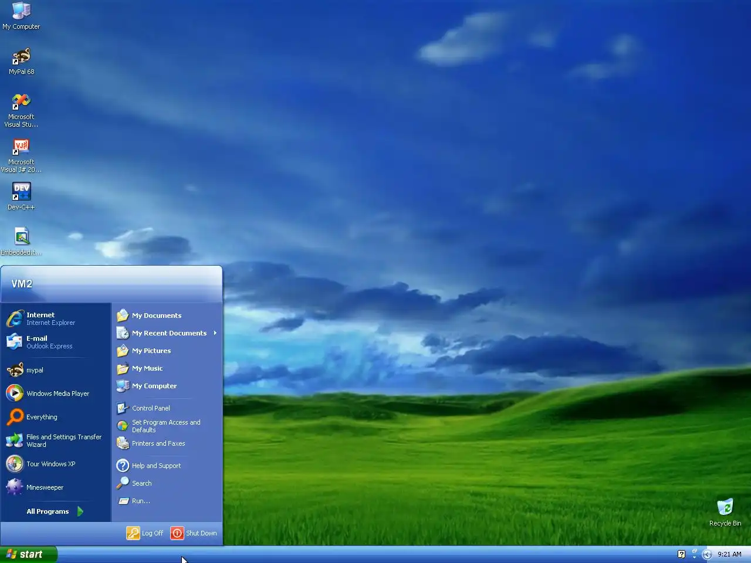The image size is (751, 563).
Task: Show hidden tray icons chevron
Action: tap(707, 554)
